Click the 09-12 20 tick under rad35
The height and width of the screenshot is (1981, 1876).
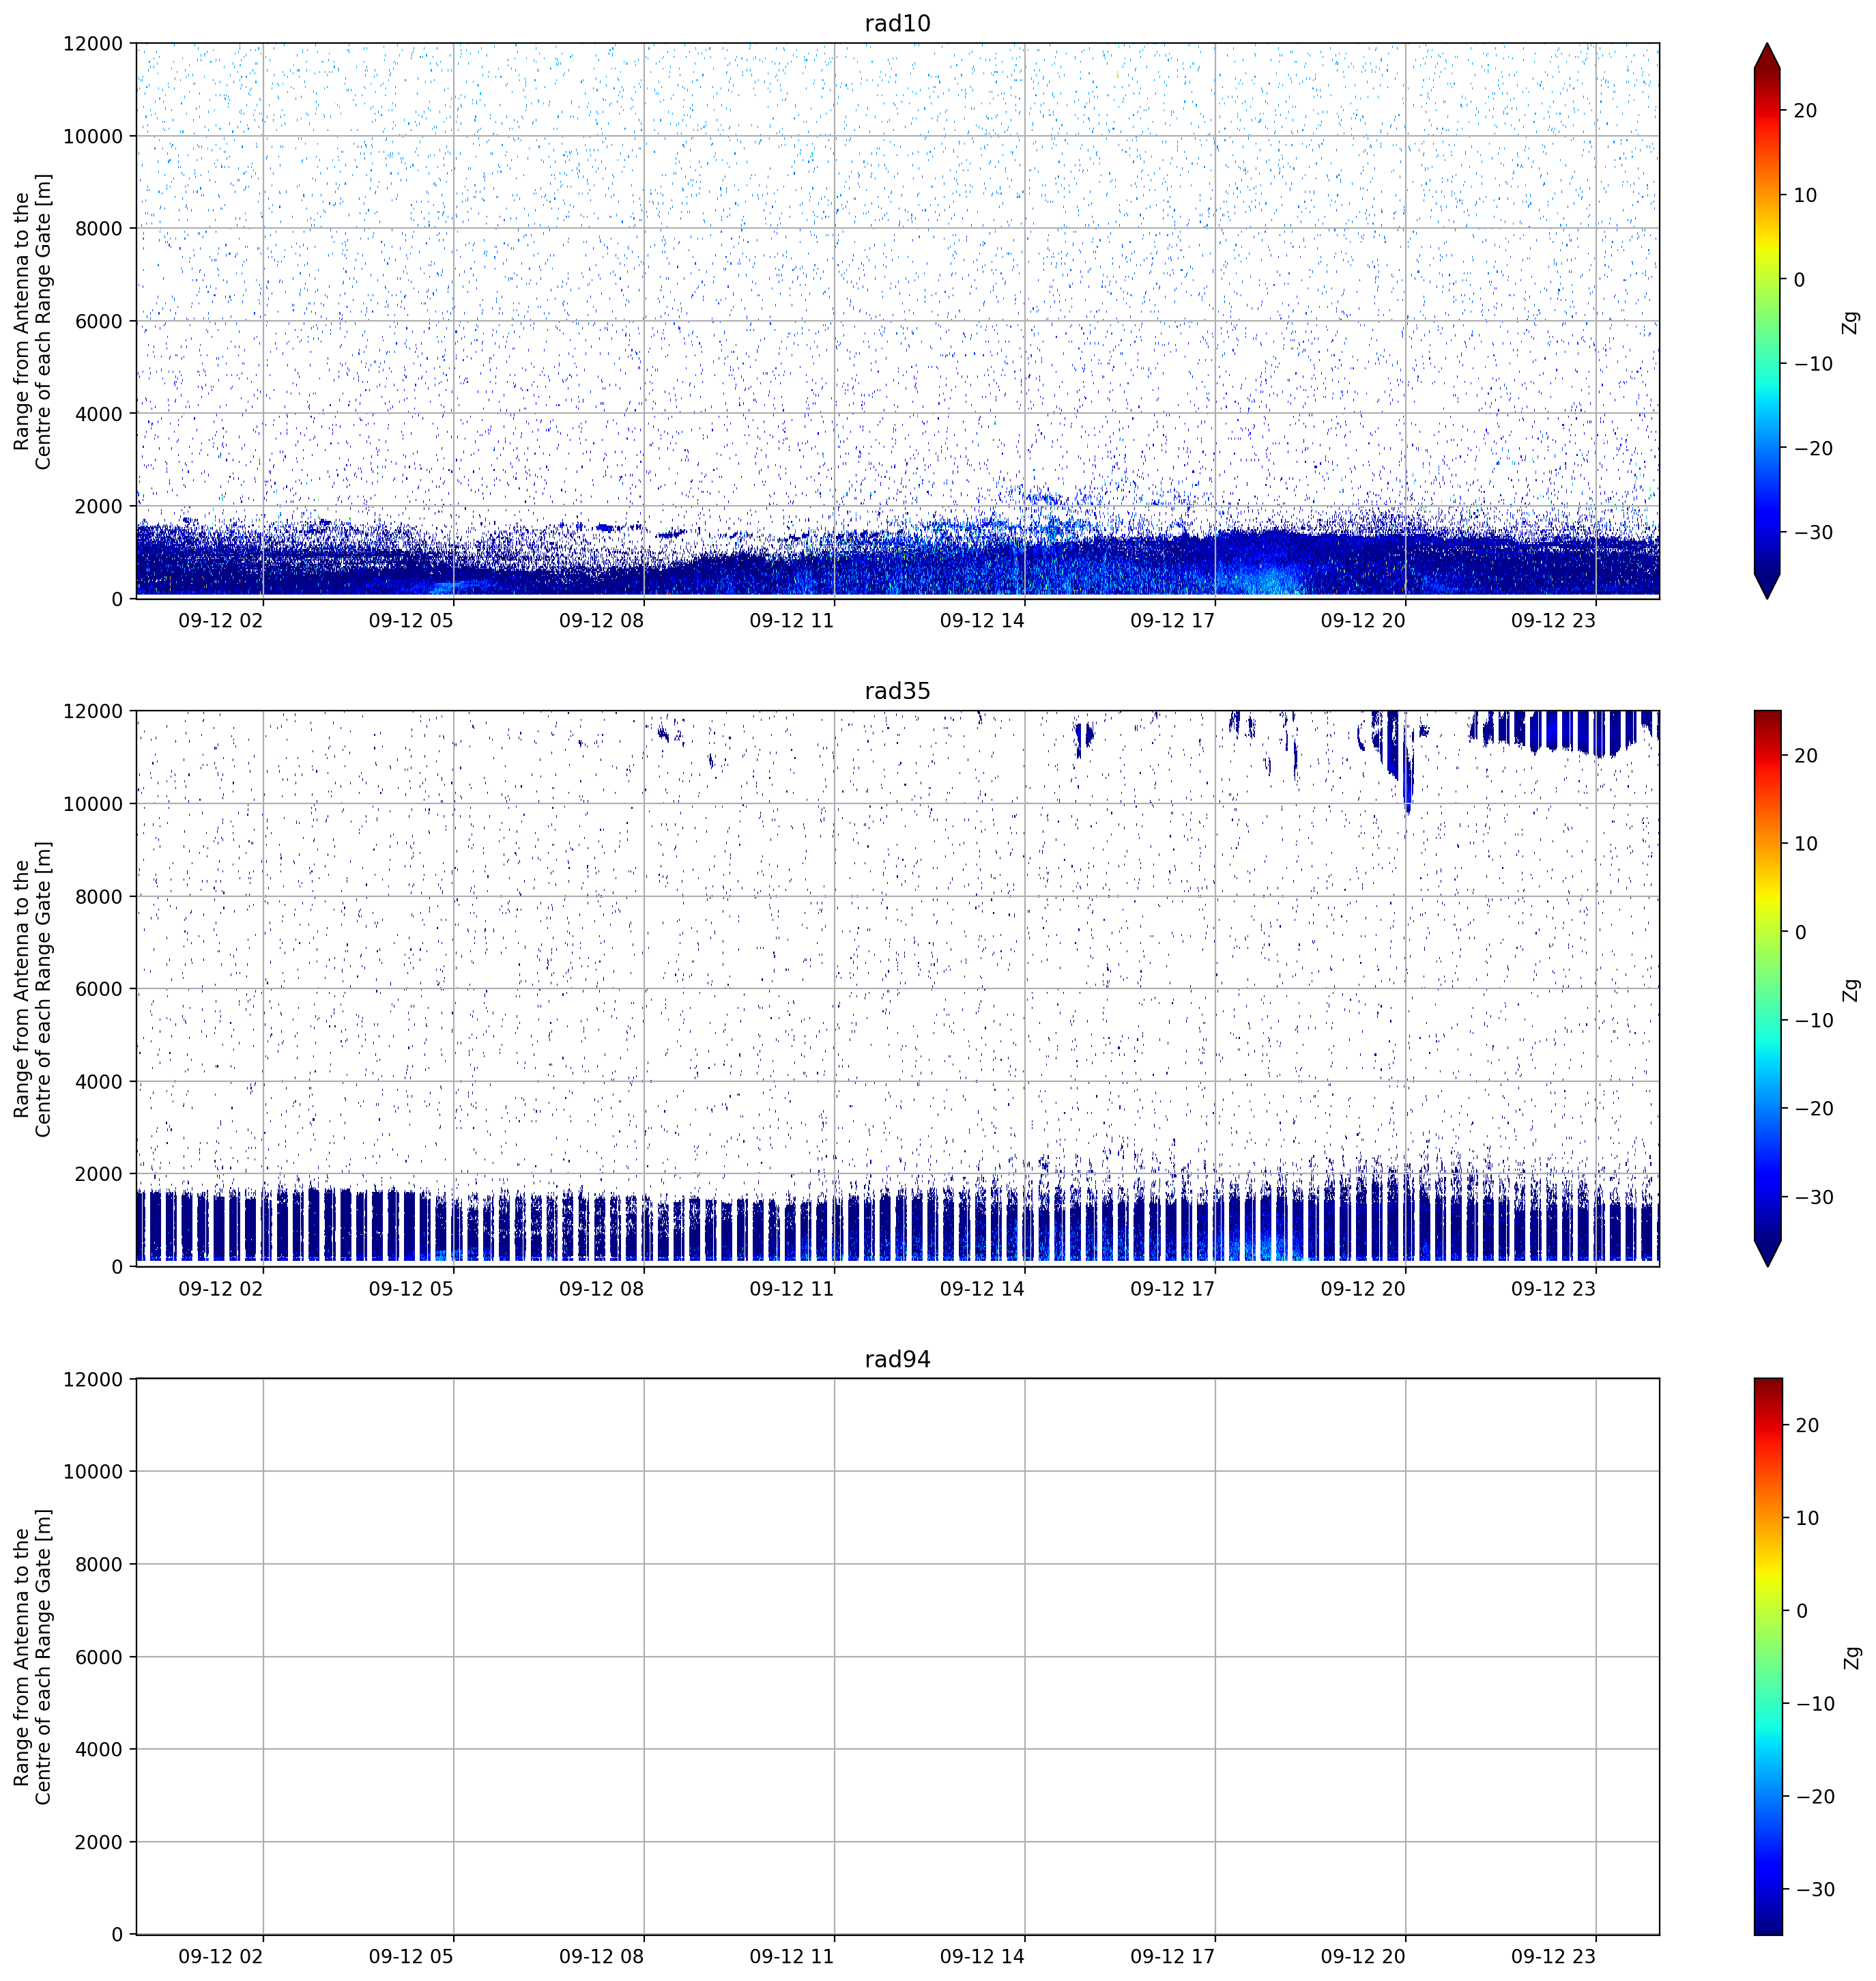click(1363, 1289)
